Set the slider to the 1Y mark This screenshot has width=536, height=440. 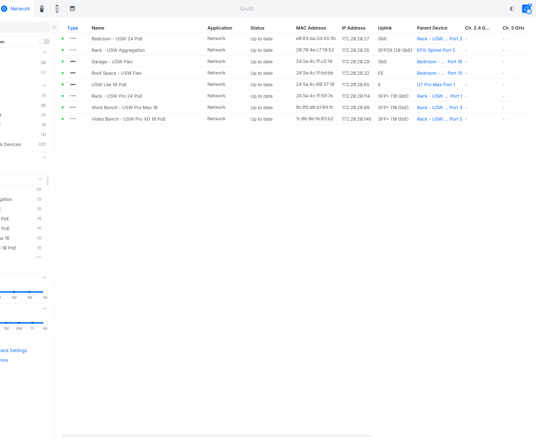(x=32, y=323)
